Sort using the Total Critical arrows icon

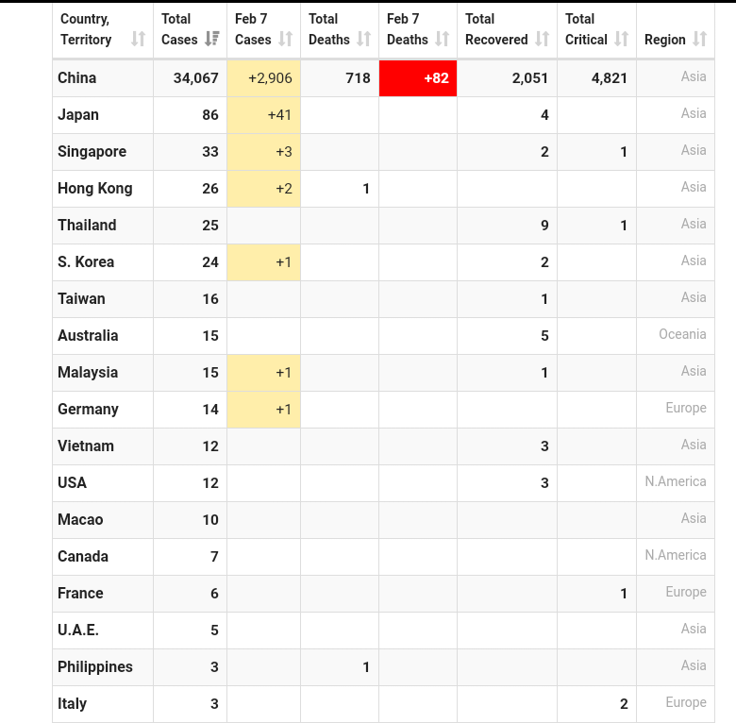coord(622,39)
